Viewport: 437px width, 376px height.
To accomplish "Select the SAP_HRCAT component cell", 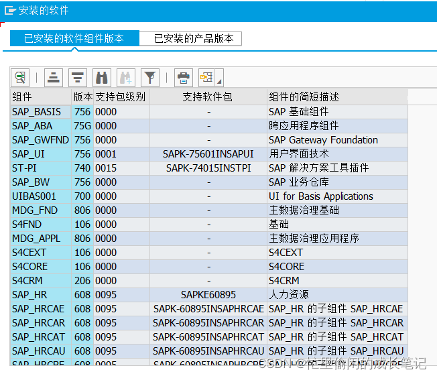I will (41, 337).
